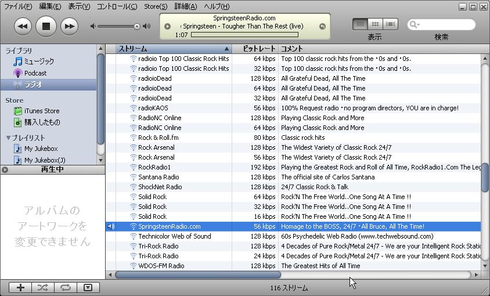Select Solid Rock 16 kbps stream
The width and height of the screenshot is (490, 296).
(x=293, y=216)
